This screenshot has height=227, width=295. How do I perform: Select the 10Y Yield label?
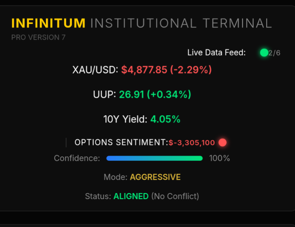(125, 119)
